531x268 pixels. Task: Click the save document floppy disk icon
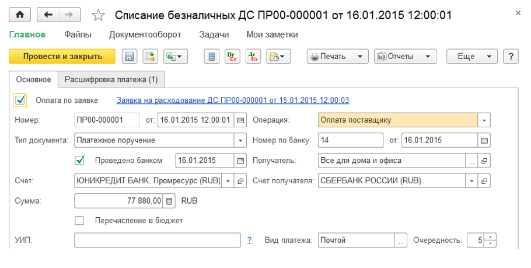[129, 56]
